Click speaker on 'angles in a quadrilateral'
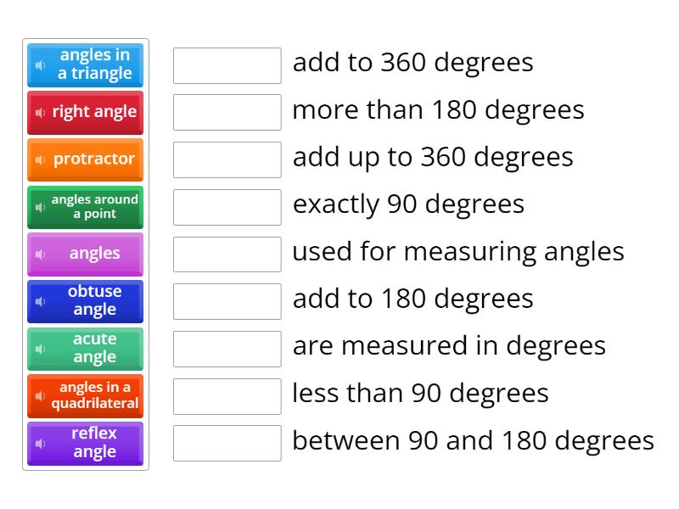Screen dimensions: 679x509 (42, 395)
